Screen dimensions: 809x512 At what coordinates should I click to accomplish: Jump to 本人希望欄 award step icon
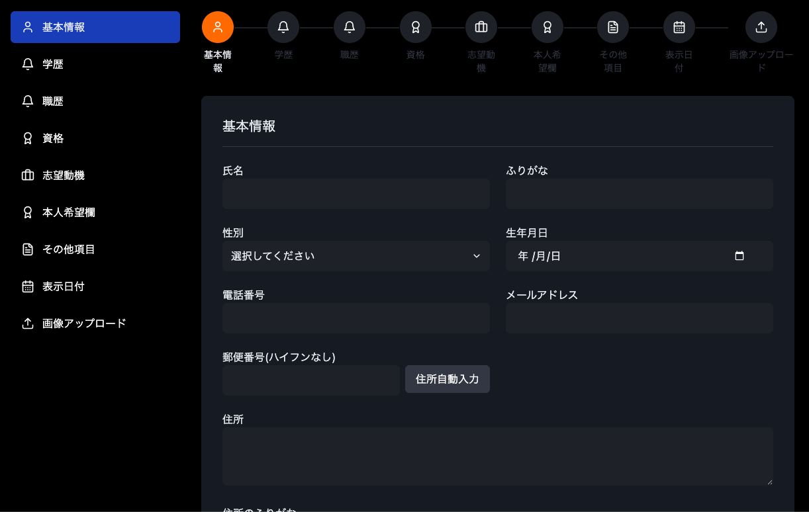pos(547,27)
